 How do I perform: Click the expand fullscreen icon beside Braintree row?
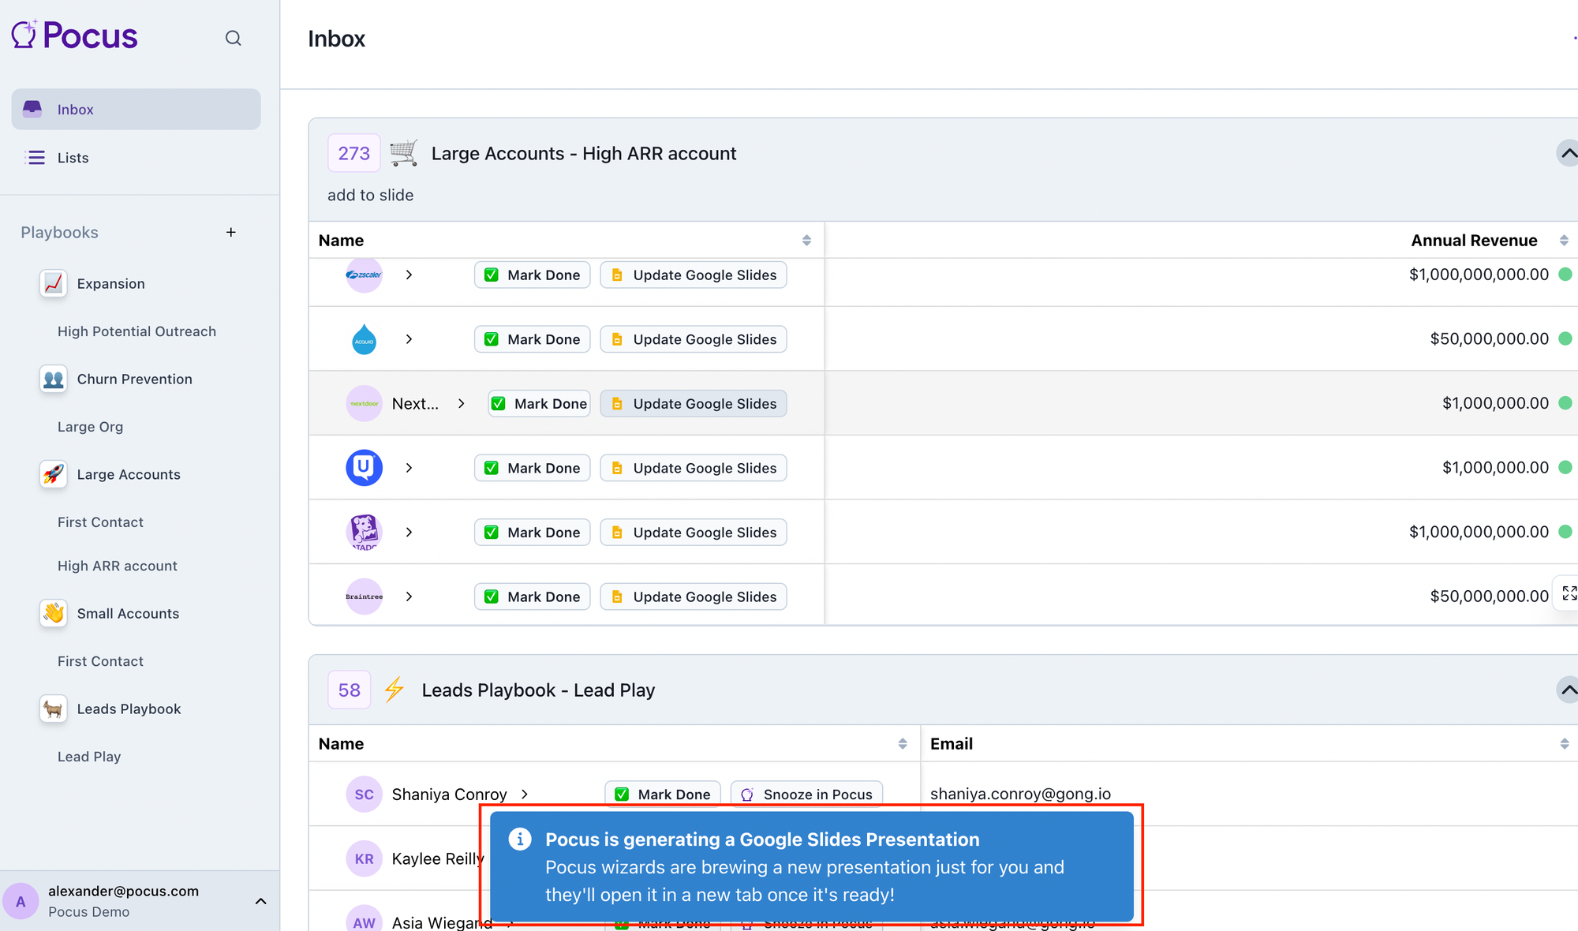(1569, 593)
